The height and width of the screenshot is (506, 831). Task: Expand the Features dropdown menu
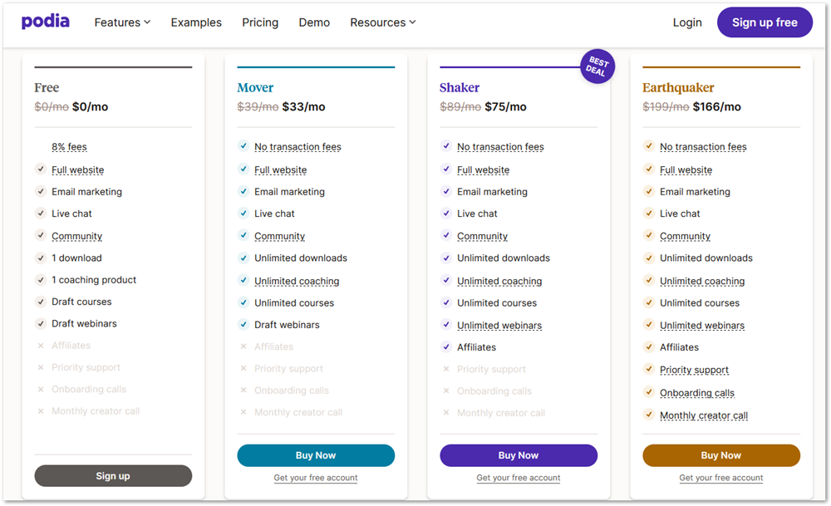[122, 22]
